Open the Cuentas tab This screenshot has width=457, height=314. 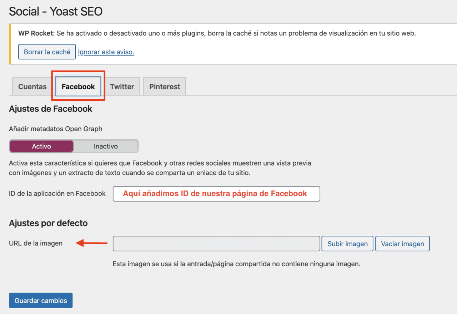pyautogui.click(x=32, y=87)
